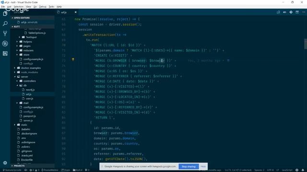
Task: Click Hide in the Hangouts sharing bar
Action: coord(203,167)
